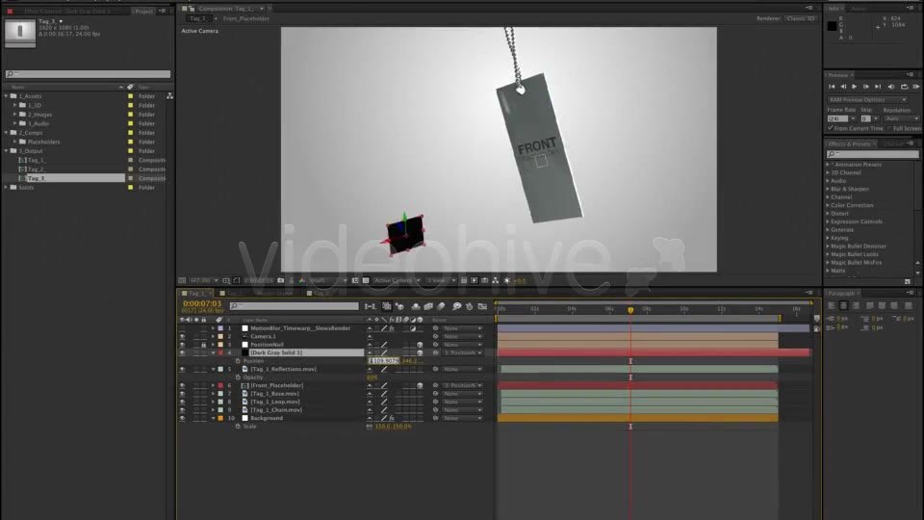Click the Show Channel color icon in the viewer
This screenshot has height=520, width=924.
pyautogui.click(x=302, y=280)
